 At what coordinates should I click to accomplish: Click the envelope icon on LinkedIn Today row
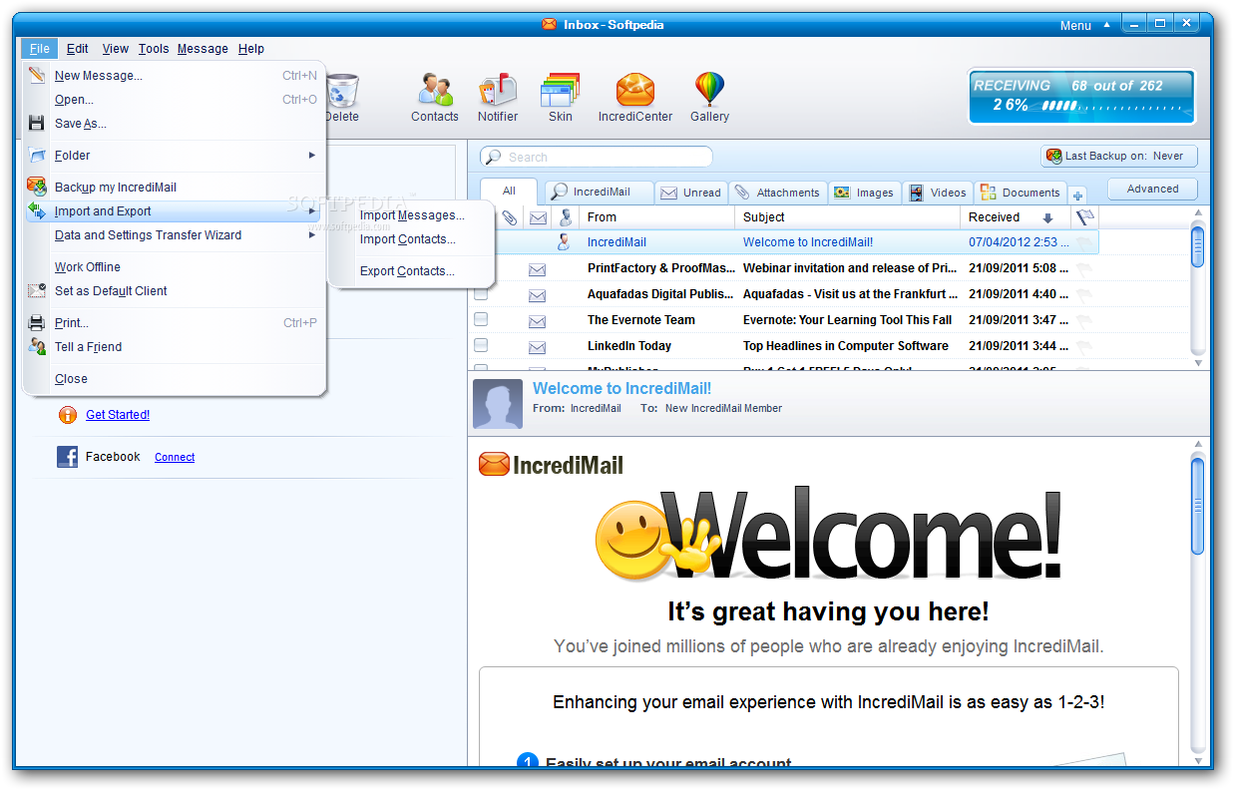click(537, 346)
